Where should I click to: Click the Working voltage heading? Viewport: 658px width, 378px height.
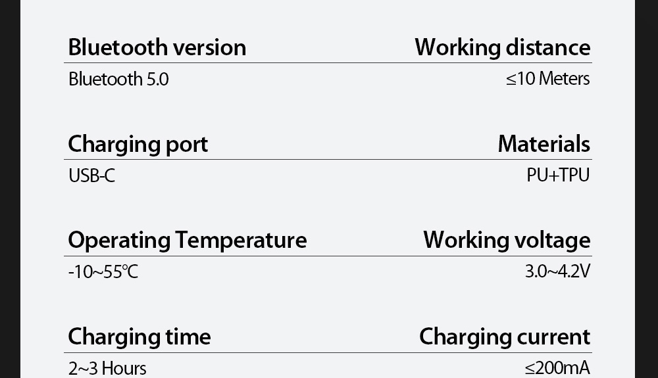pyautogui.click(x=507, y=240)
